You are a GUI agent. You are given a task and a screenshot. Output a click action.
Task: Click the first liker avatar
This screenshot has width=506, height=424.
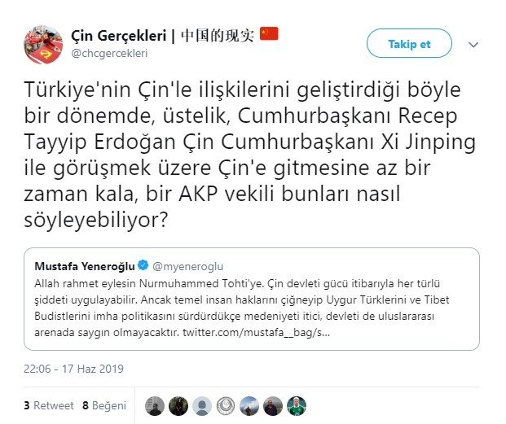155,405
